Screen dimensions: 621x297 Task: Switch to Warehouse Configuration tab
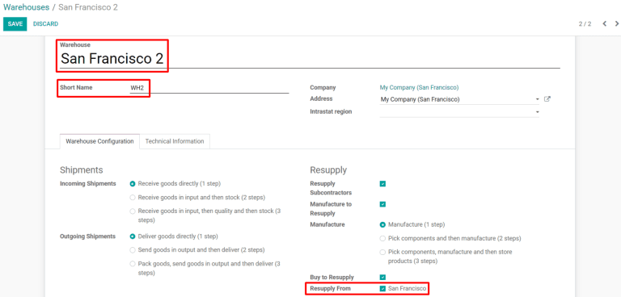(99, 141)
